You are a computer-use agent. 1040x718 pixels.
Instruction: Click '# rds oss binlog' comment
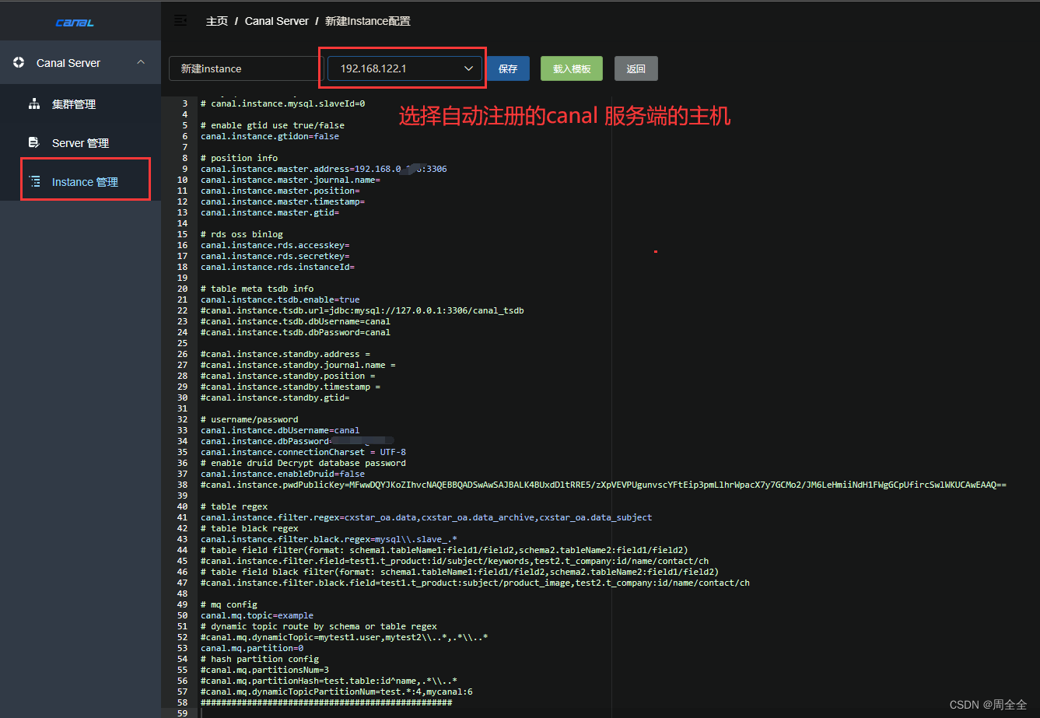[242, 234]
